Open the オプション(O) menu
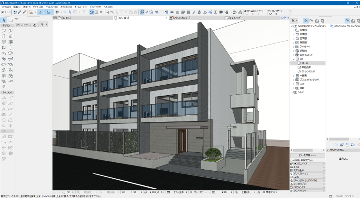Image resolution: width=360 pixels, height=199 pixels. click(66, 7)
